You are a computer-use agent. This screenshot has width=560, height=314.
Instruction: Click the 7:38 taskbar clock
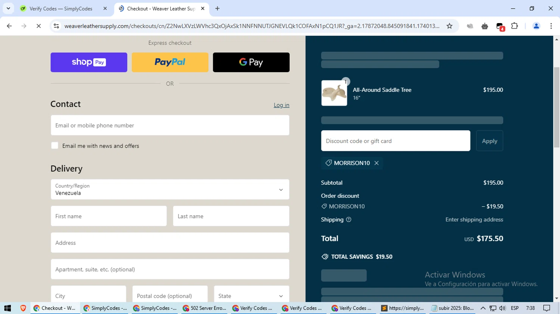tap(530, 308)
